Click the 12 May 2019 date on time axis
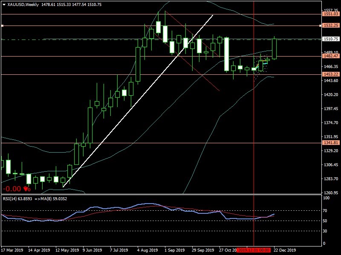Screen dimensions: 341x255 (67, 250)
